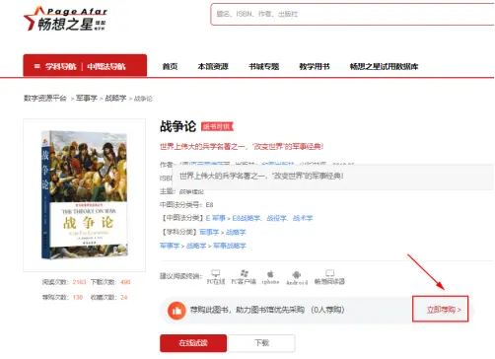This screenshot has height=359, width=495.
Task: Click the Page Afar 畅想之星 logo
Action: (x=65, y=19)
